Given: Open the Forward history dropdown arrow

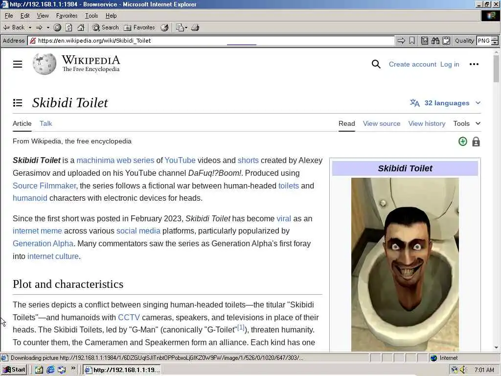Looking at the screenshot, I should coord(48,27).
